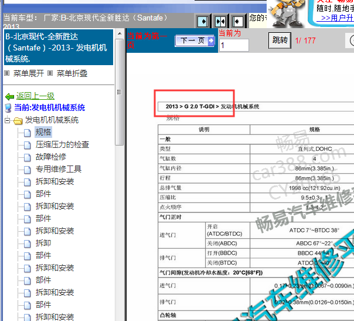Open the 压缩压力的检查 tree item
Viewport: 354px width, 321px height.
click(62, 145)
